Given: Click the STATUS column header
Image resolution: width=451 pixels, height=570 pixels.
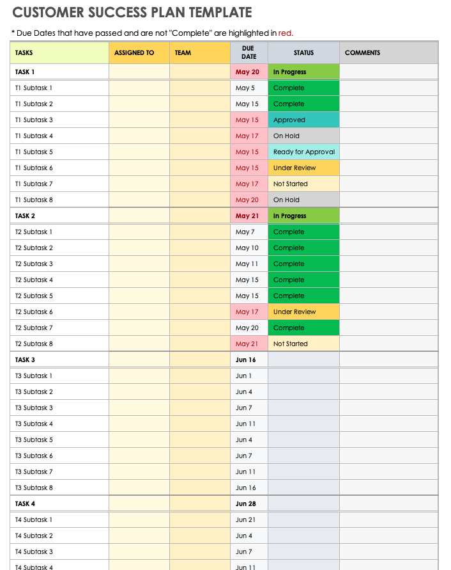Looking at the screenshot, I should click(x=303, y=53).
